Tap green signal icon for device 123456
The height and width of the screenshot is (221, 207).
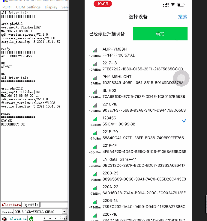point(95,119)
